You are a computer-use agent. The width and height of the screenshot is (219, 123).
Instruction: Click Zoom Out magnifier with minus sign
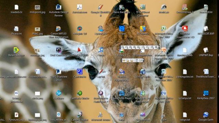(x=147, y=47)
